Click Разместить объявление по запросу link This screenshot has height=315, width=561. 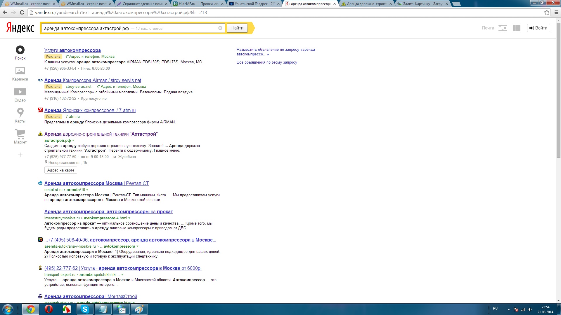(x=276, y=52)
